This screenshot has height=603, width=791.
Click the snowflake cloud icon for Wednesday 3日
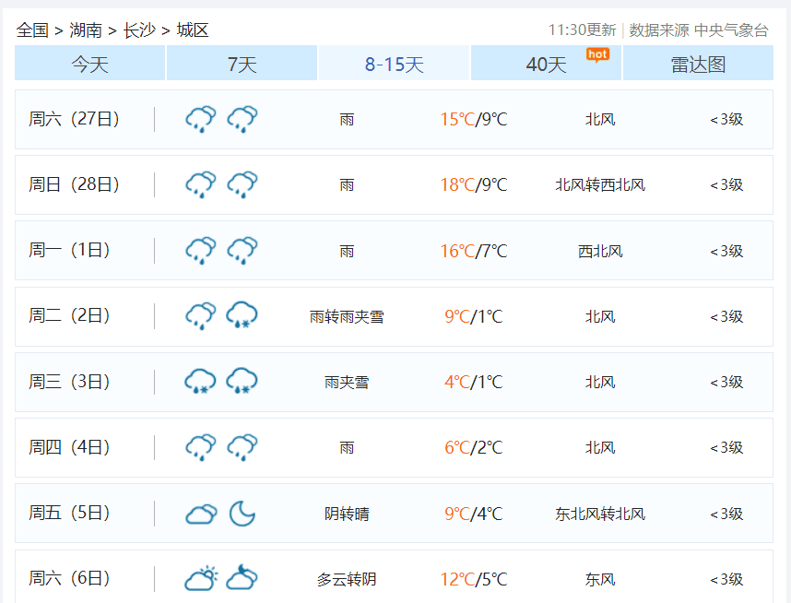[x=200, y=380]
